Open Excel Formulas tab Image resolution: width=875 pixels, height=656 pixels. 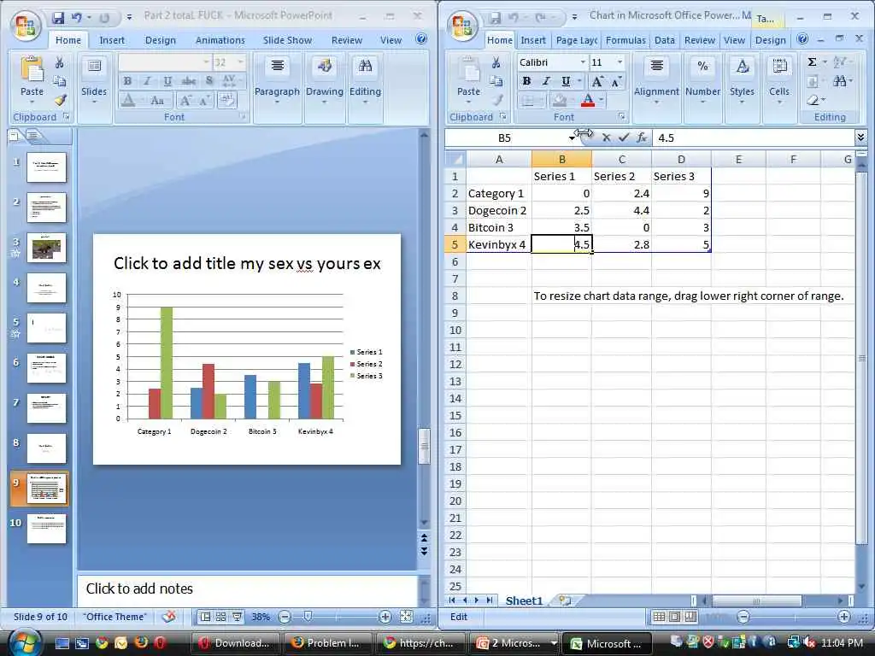pos(625,40)
